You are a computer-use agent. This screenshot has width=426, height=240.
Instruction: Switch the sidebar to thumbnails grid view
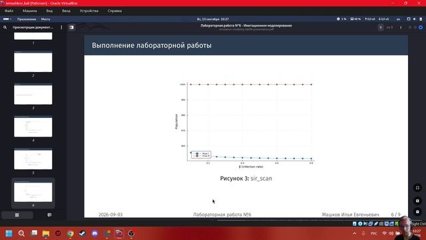17,215
